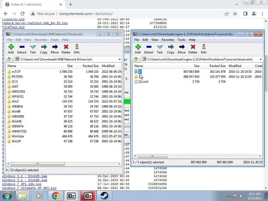This screenshot has height=201, width=268.
Task: Select WinME folder
Action: pyautogui.click(x=16, y=121)
